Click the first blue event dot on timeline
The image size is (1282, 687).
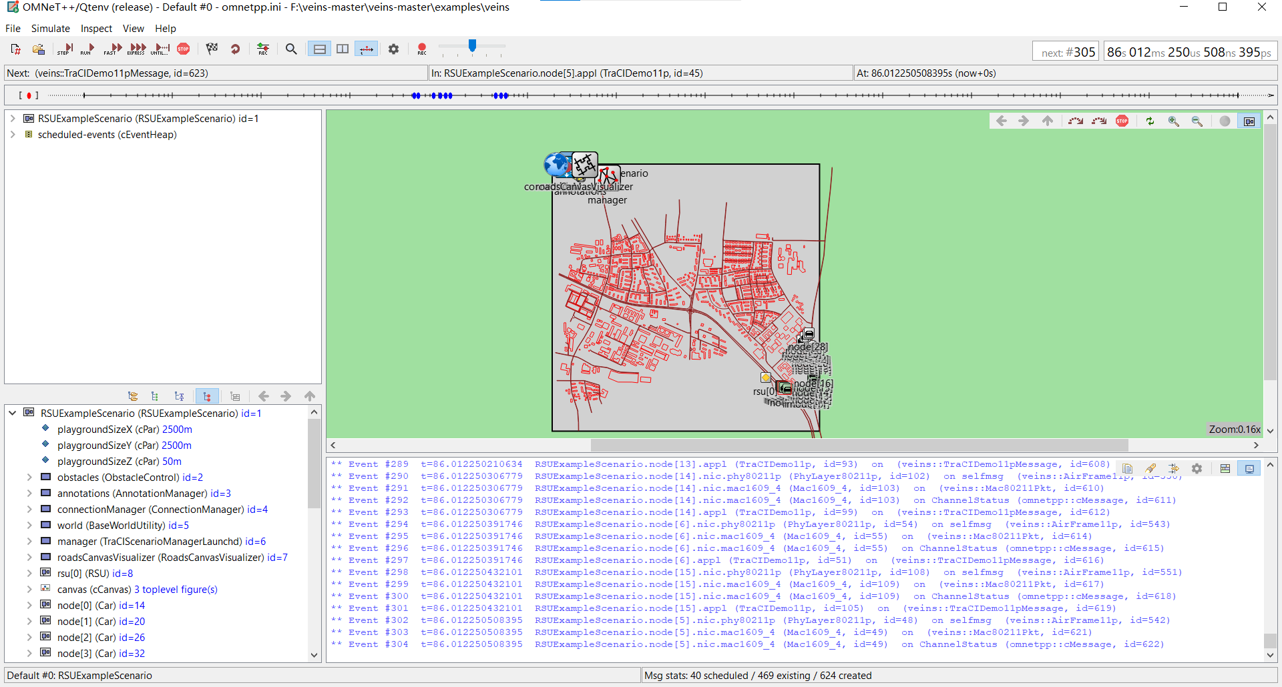click(x=414, y=95)
